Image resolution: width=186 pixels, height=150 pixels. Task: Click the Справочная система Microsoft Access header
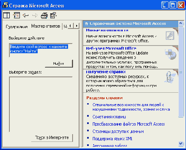130,24
